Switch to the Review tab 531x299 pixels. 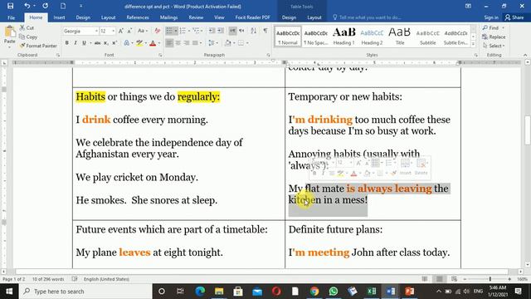[196, 17]
